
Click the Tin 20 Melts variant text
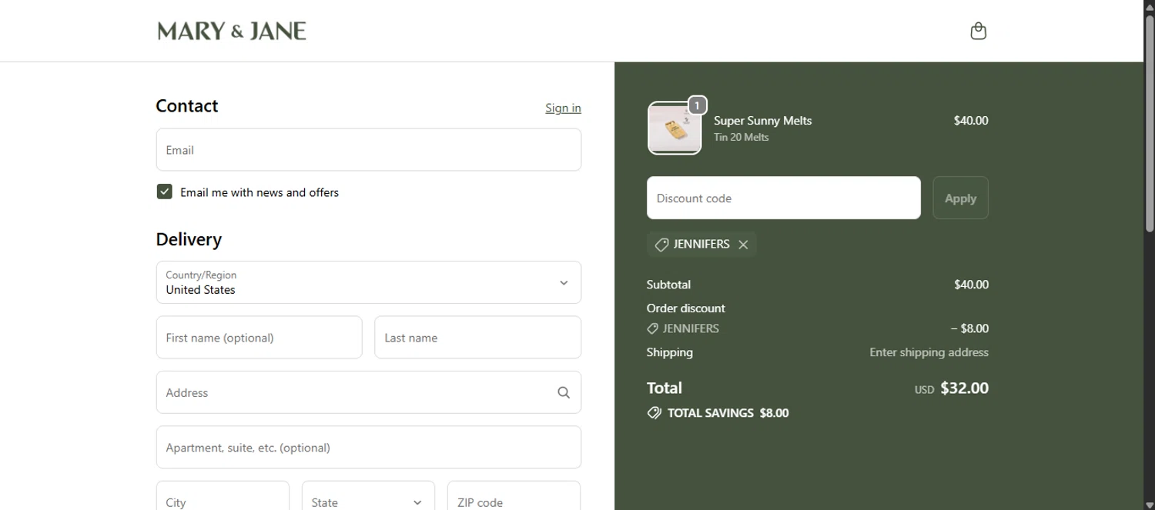pyautogui.click(x=741, y=138)
